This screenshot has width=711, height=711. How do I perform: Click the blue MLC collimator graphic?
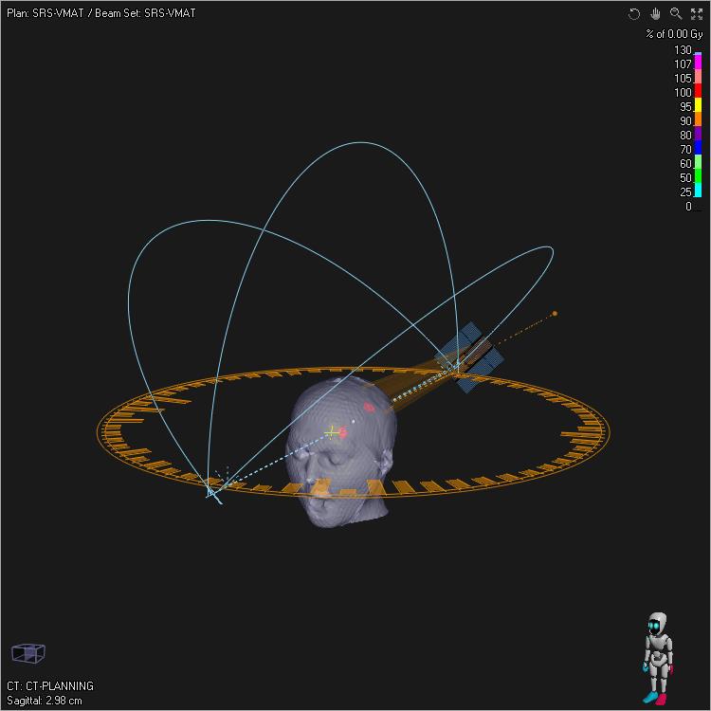[x=470, y=356]
